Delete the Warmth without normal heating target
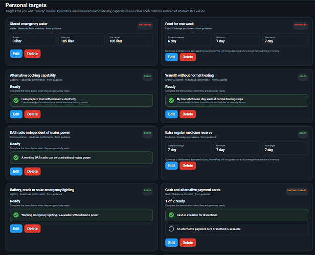This screenshot has height=255, width=315. pos(188,114)
